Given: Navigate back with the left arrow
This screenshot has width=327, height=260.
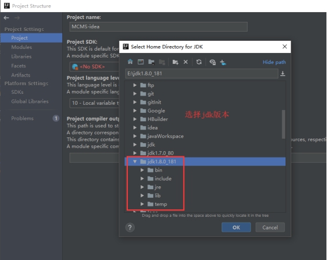Looking at the screenshot, I should (x=6, y=18).
